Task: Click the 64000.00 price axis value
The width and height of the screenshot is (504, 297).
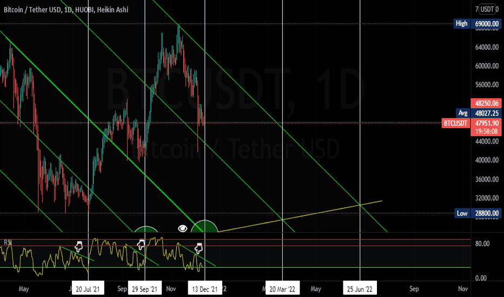Action: click(487, 47)
